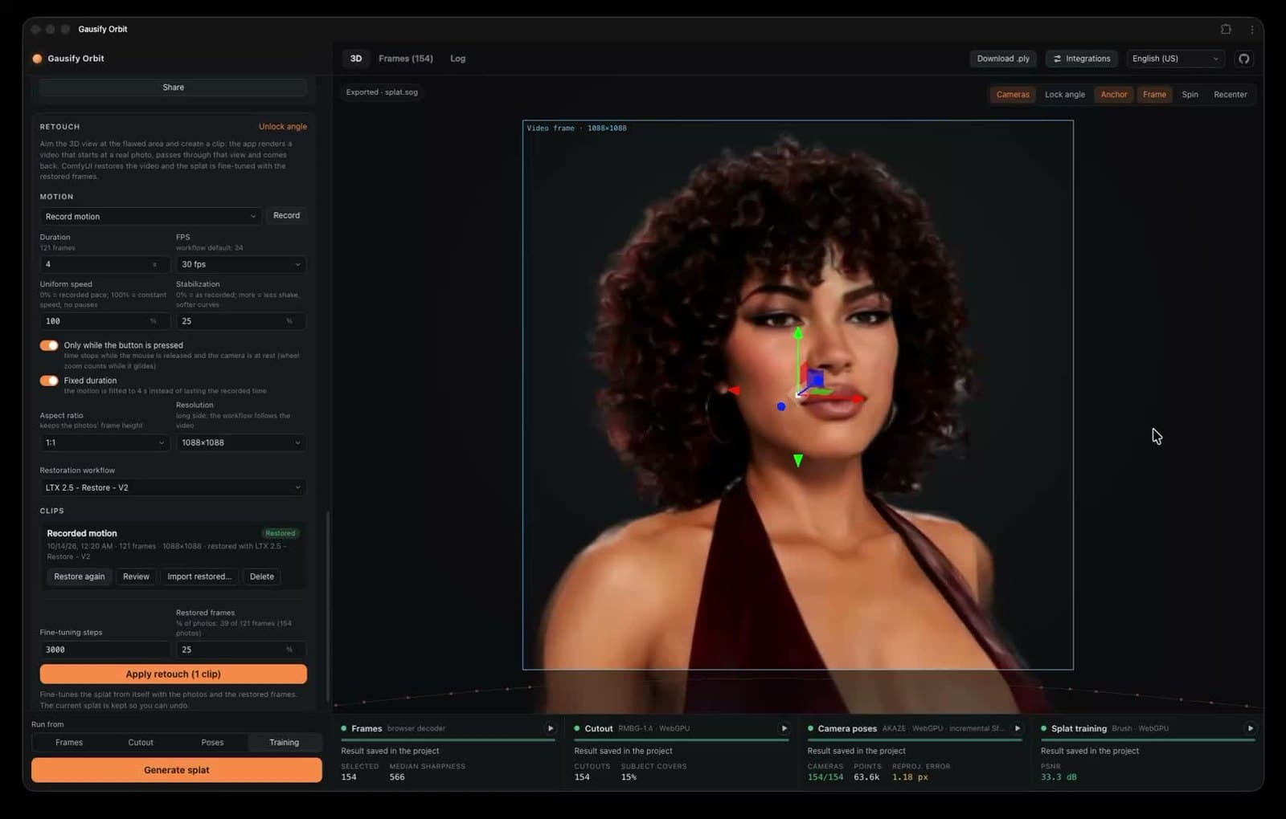Click the Splat training progress bar
This screenshot has width=1286, height=819.
[1148, 740]
